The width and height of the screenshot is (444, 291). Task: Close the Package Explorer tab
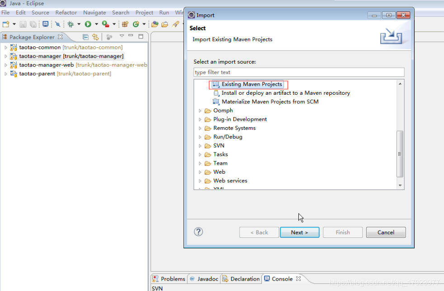click(x=60, y=37)
